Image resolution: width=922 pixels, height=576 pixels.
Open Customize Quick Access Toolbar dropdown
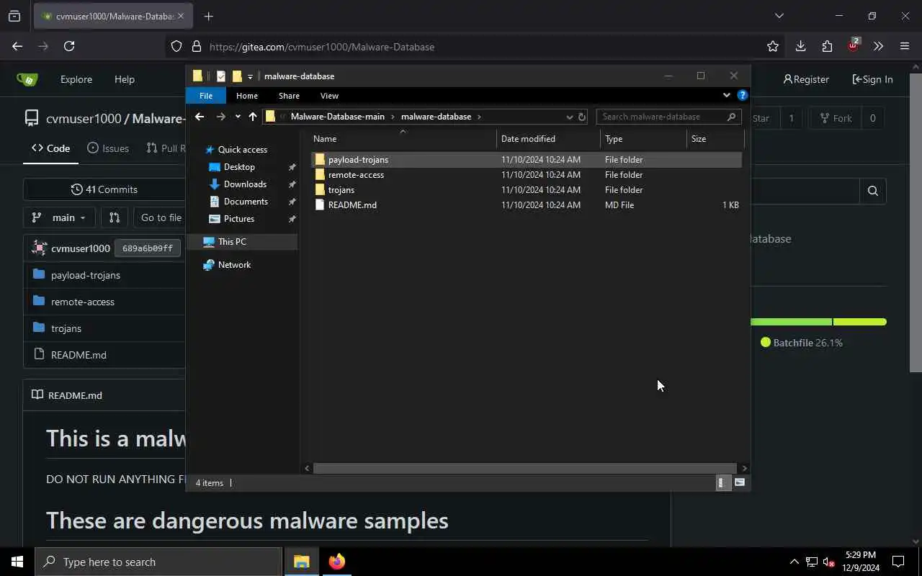250,76
